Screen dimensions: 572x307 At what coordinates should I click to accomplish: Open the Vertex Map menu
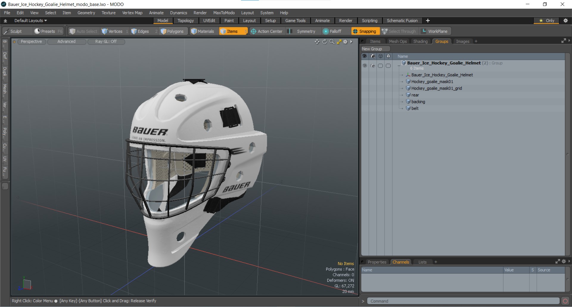pyautogui.click(x=132, y=13)
